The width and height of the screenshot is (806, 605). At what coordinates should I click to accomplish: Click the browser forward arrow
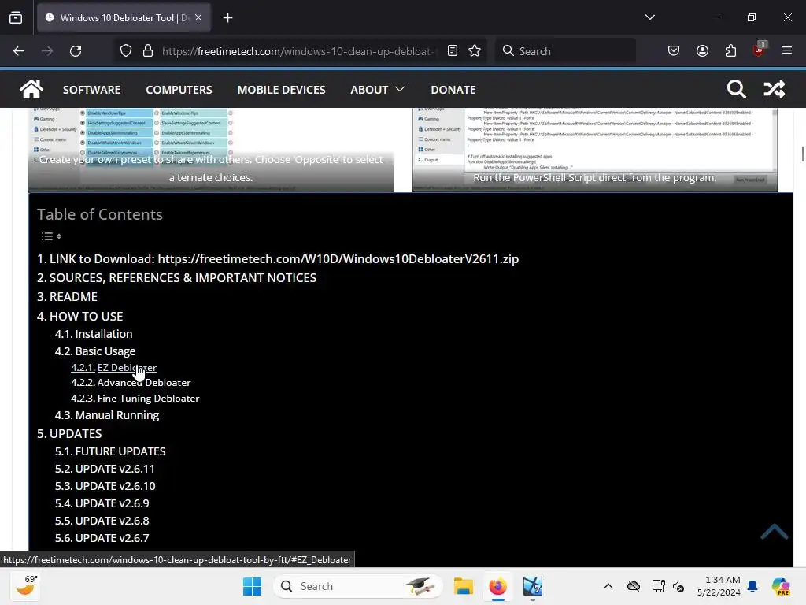pos(47,51)
